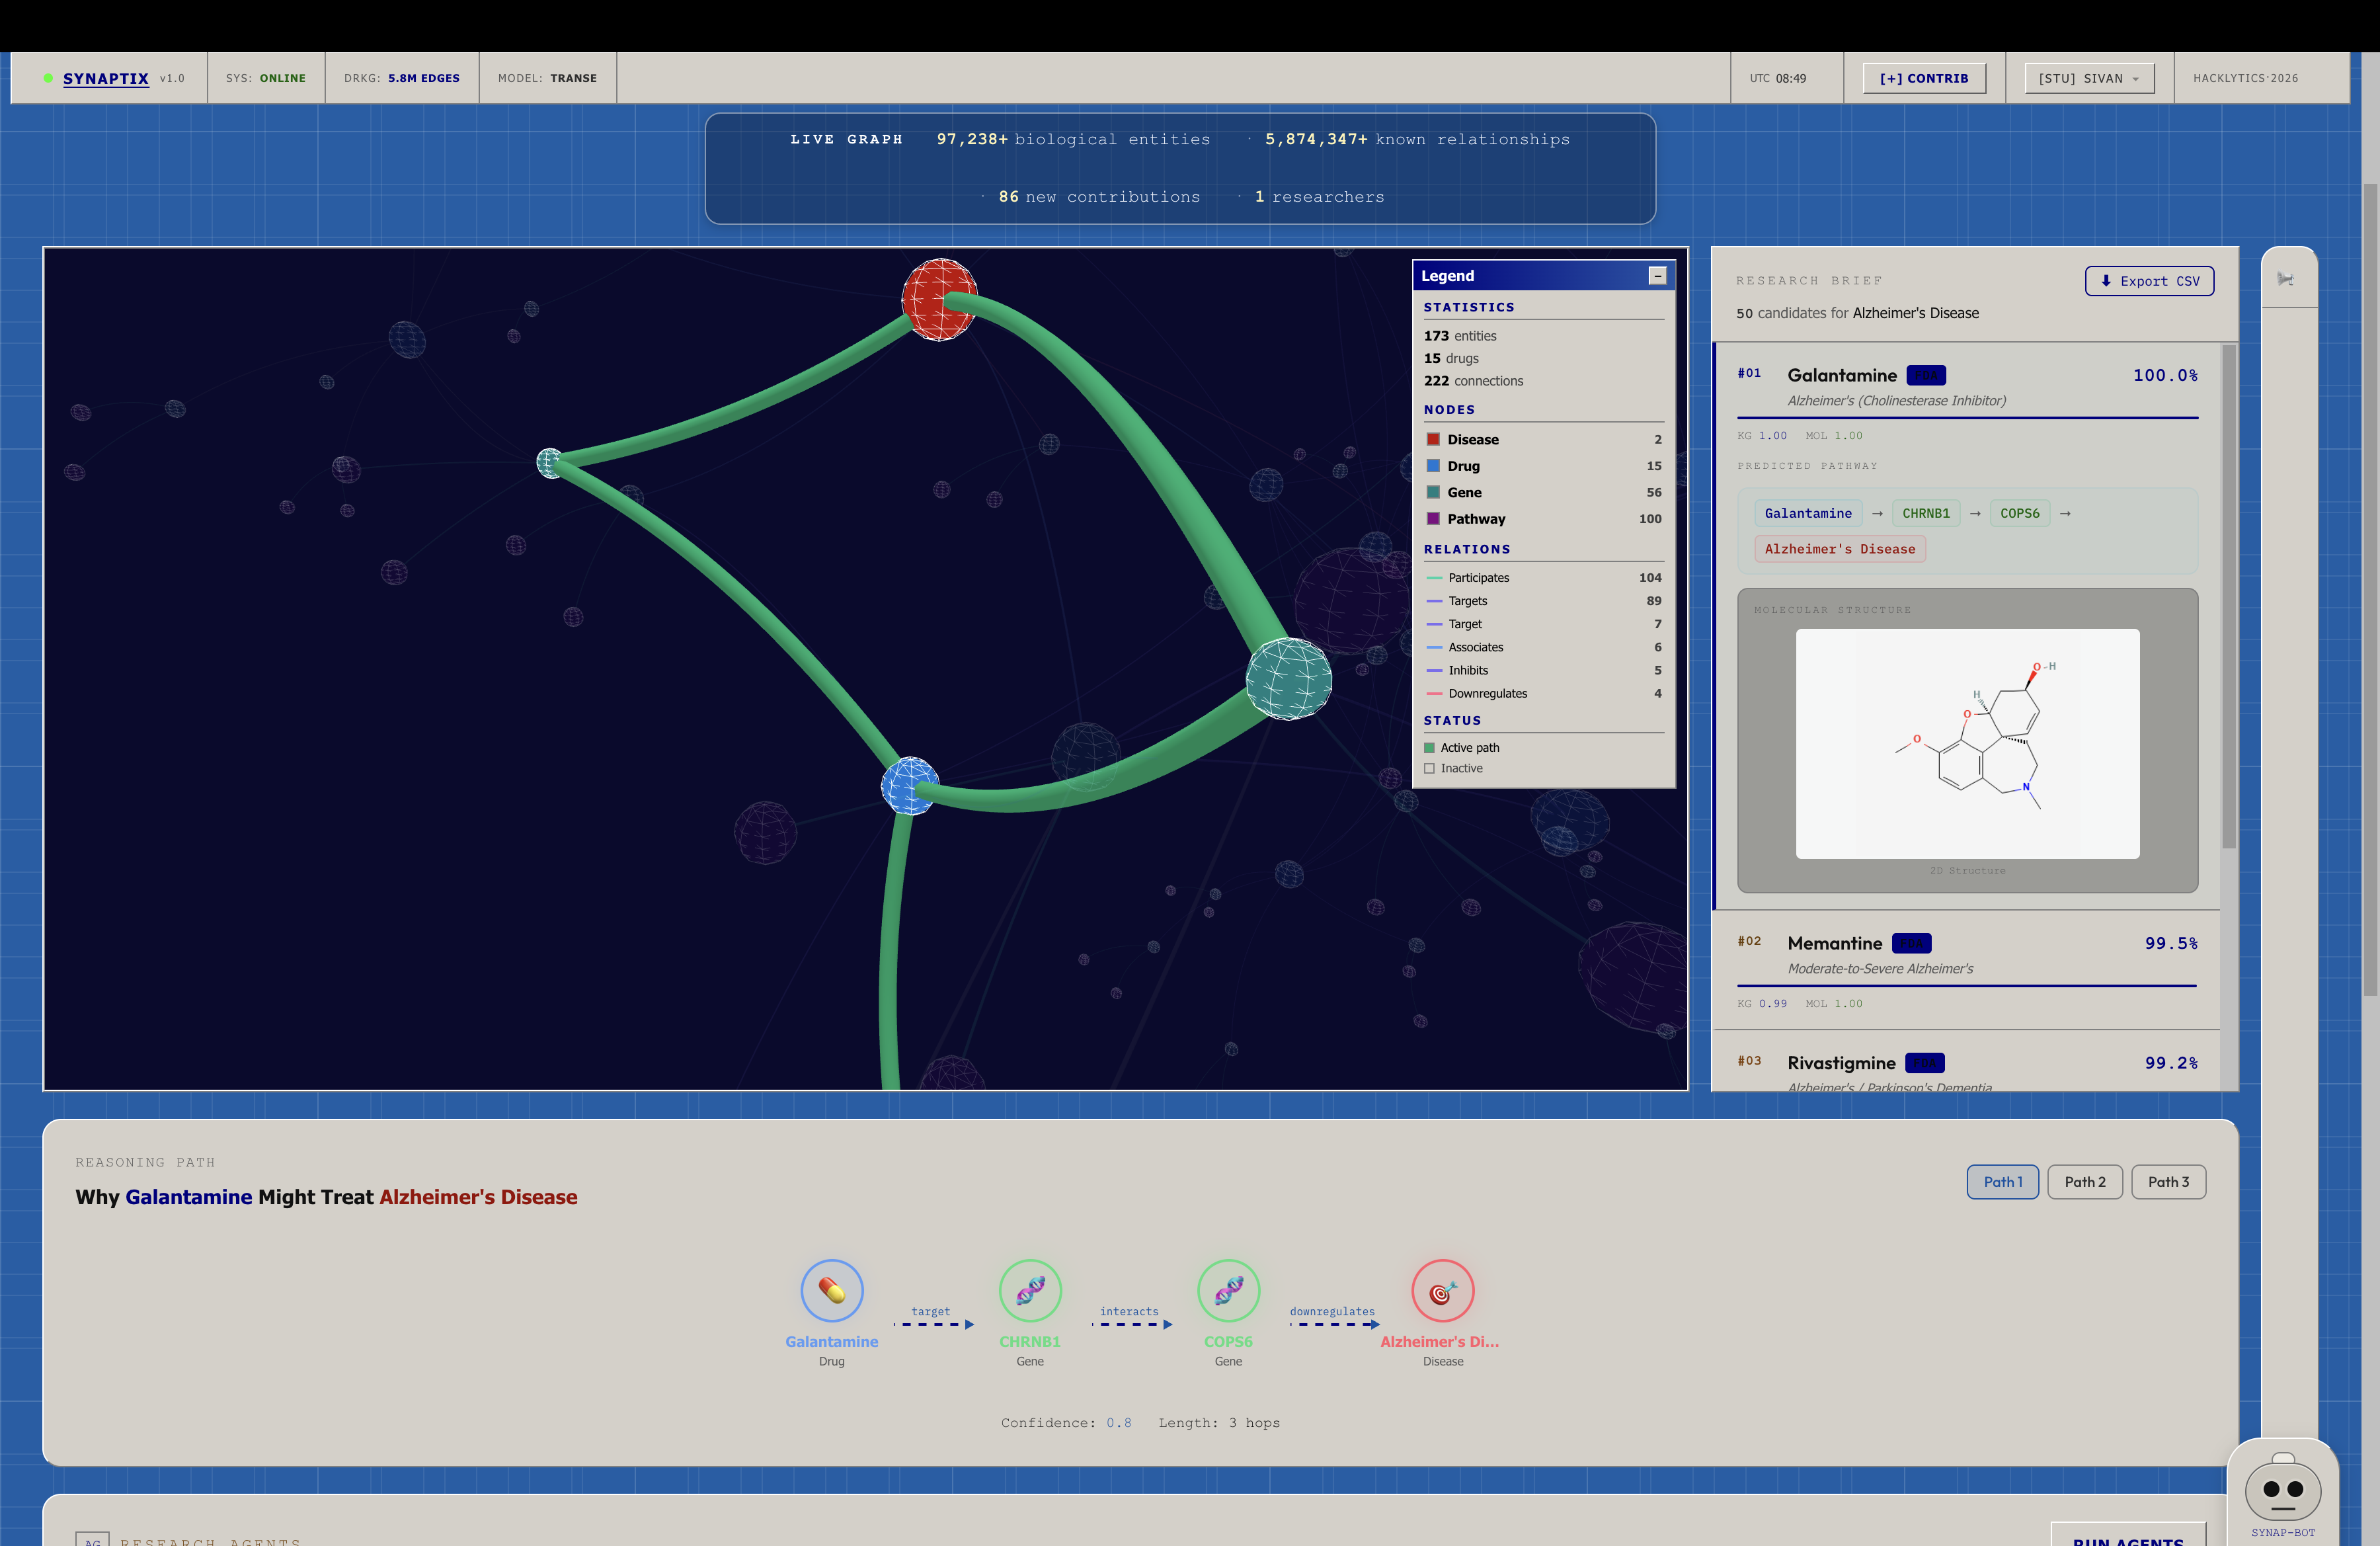Click the Alzheimer's Disease target icon

[1442, 1291]
